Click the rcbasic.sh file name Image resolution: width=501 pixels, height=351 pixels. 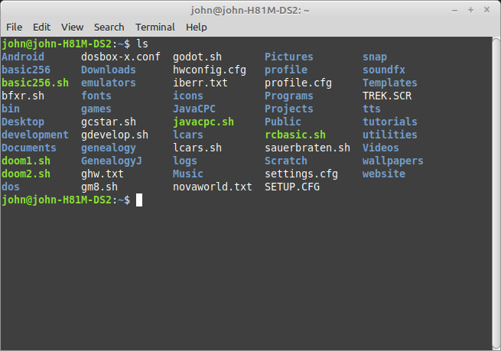(x=294, y=135)
